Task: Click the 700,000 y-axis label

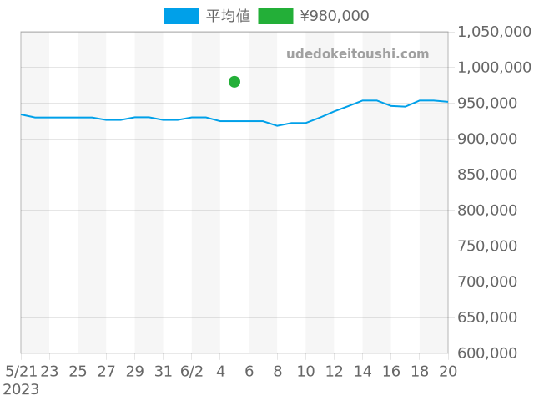Action: 494,282
